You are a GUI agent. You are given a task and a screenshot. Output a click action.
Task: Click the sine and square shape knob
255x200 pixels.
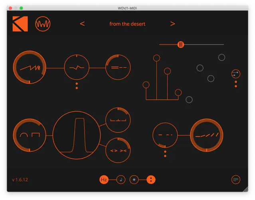(30, 135)
